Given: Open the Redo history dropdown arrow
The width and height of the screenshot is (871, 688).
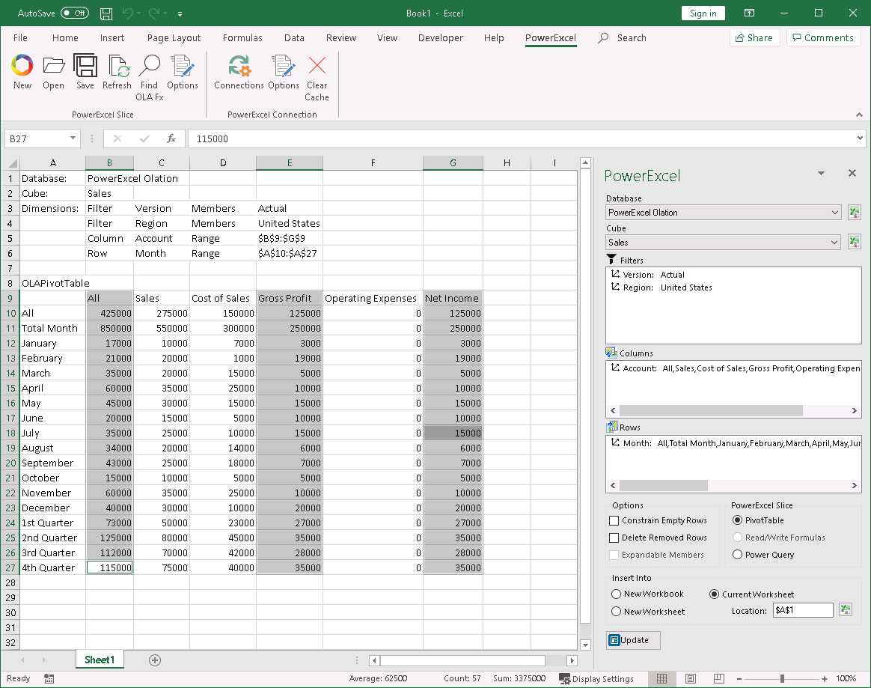Looking at the screenshot, I should pyautogui.click(x=165, y=13).
